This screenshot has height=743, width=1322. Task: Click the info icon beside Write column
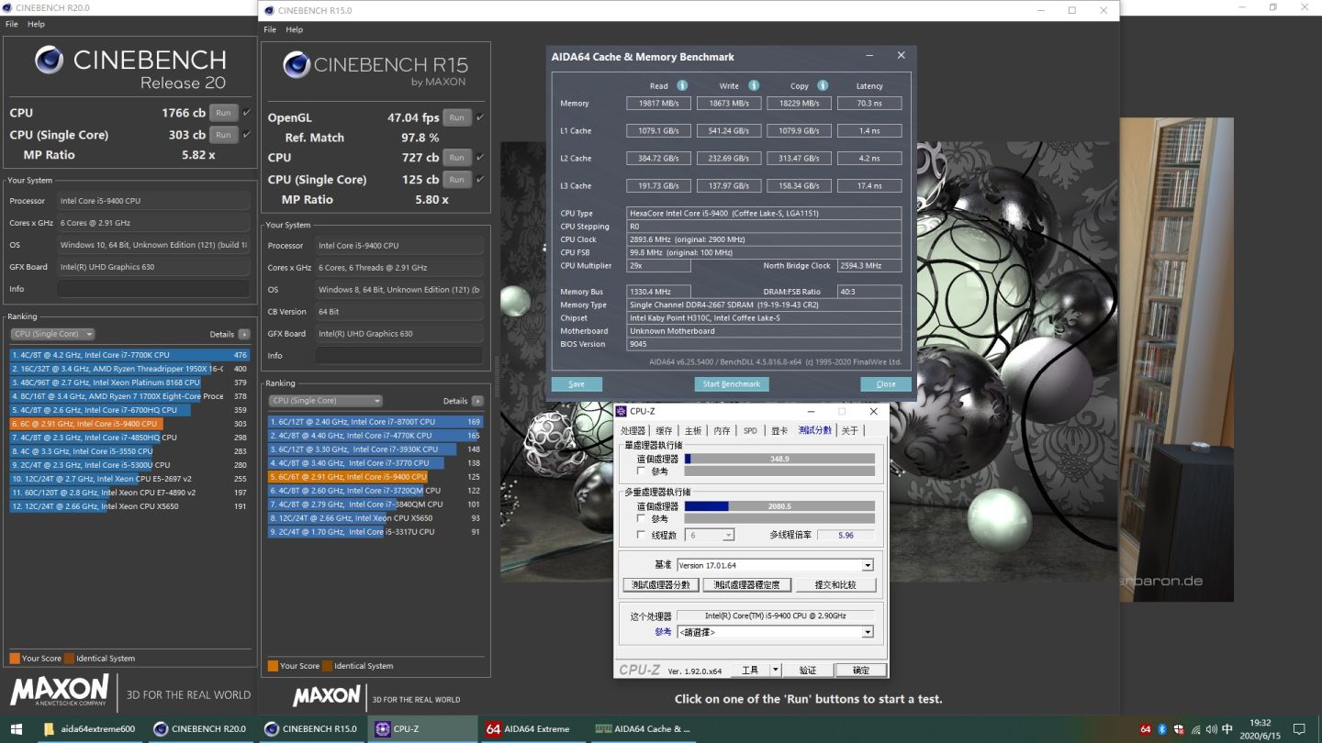754,85
